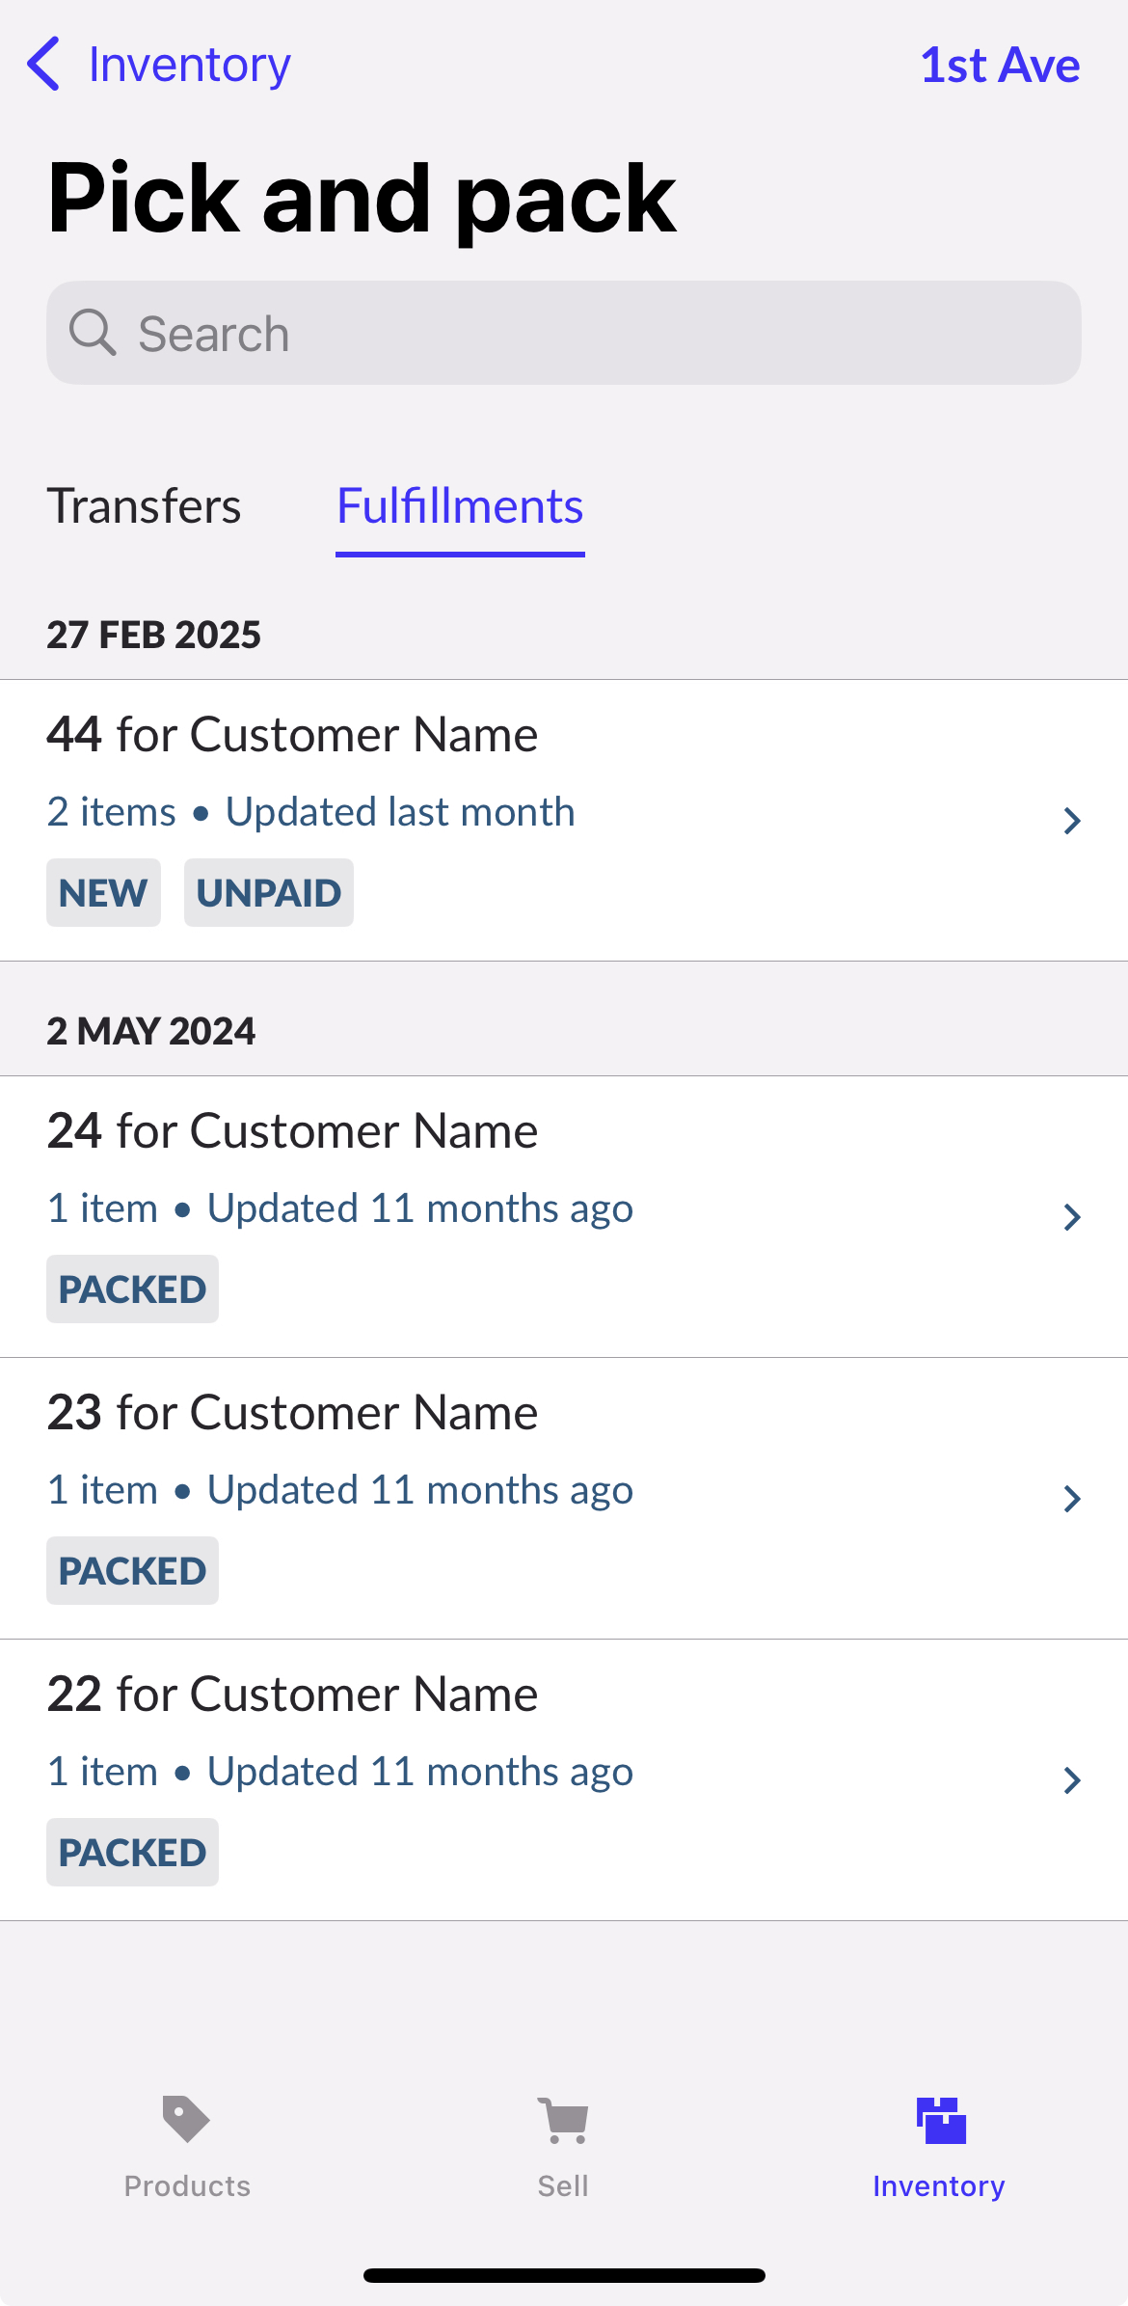Go back to Inventory via header link
This screenshot has width=1128, height=2306.
(189, 65)
